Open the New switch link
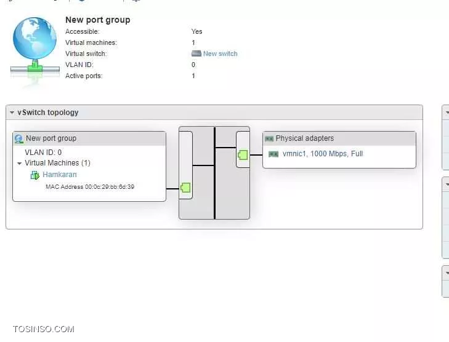Viewport: 449px width, 342px height. pyautogui.click(x=220, y=54)
